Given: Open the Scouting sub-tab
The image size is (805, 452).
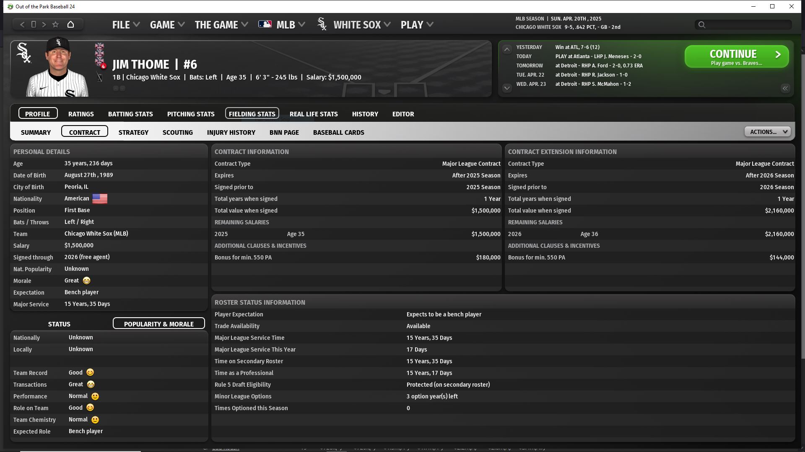Looking at the screenshot, I should tap(177, 132).
